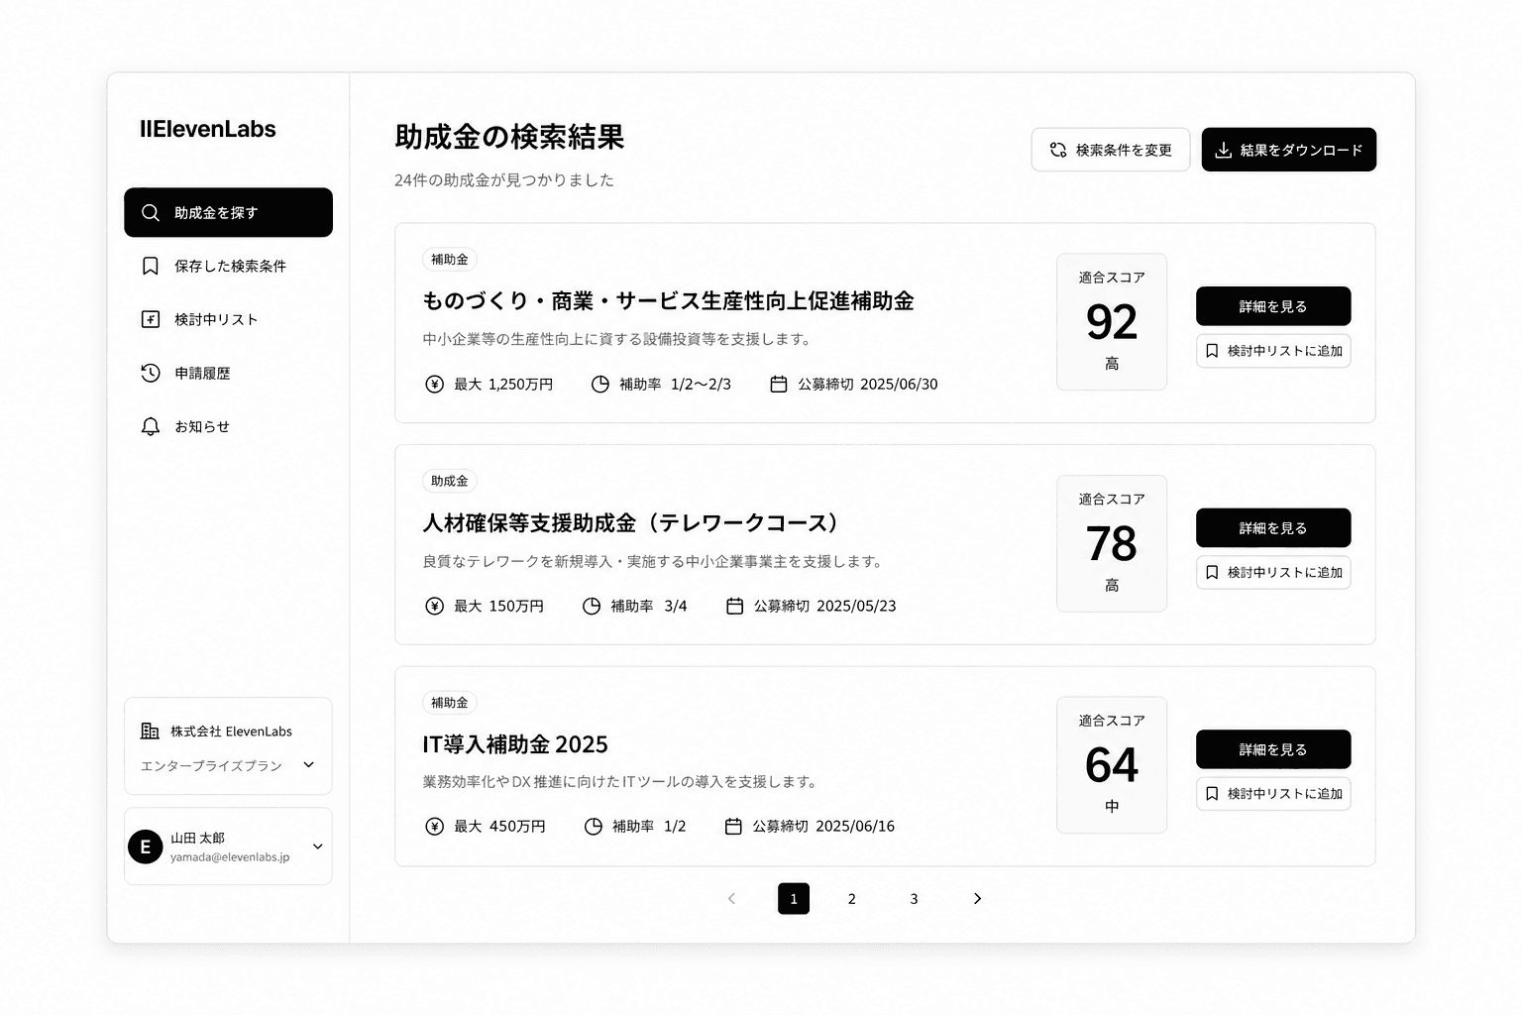Click the building icon beside 株式会社 ElevenLabs
Viewport: 1522px width, 1015px height.
click(150, 731)
